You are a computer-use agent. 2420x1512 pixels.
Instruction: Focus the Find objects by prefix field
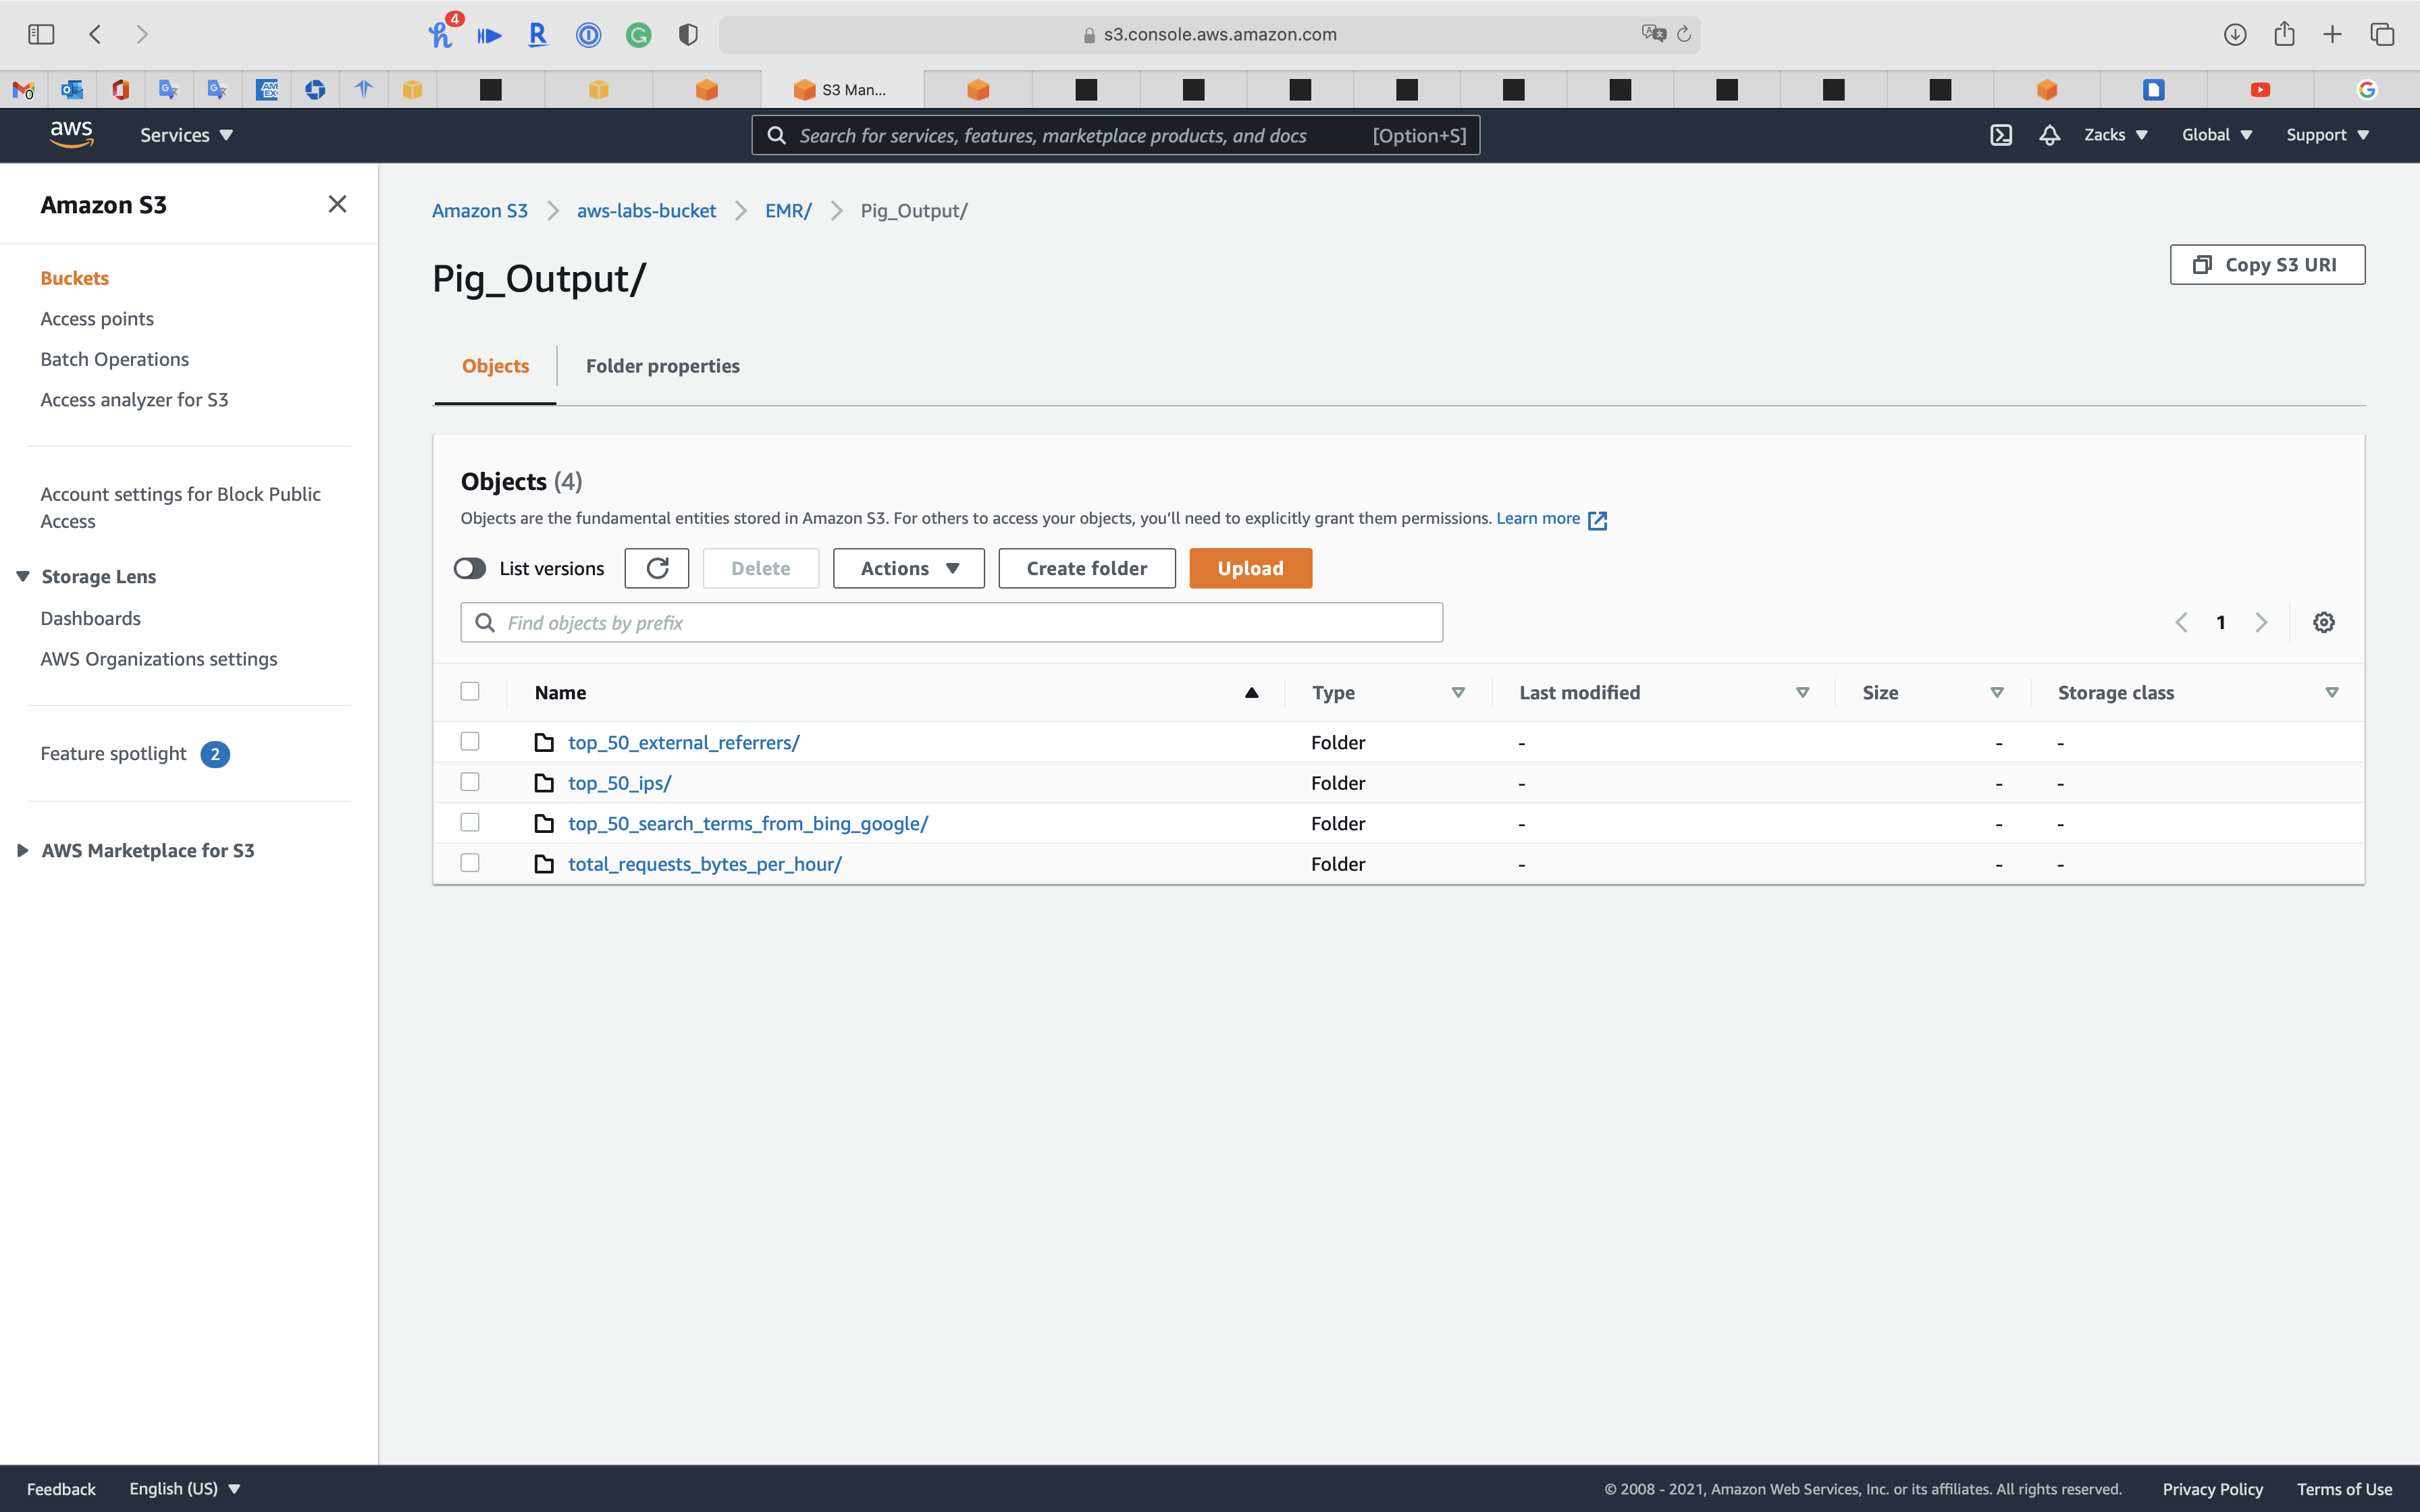tap(960, 622)
